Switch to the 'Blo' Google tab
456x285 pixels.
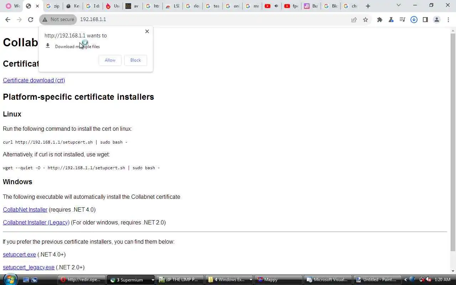coord(331,6)
